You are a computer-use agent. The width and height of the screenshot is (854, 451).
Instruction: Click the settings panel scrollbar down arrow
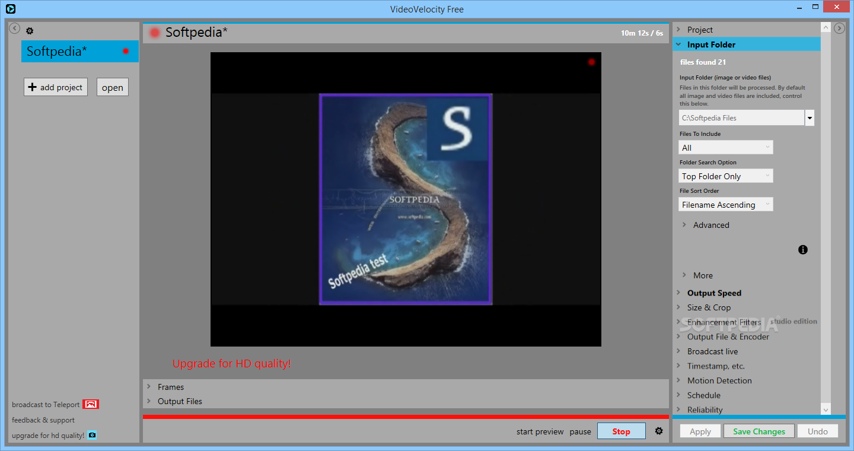point(826,409)
